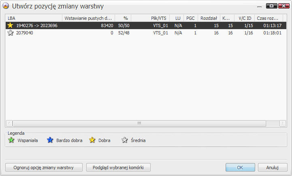This screenshot has width=292, height=176.
Task: Click the yellow Dobra legend star
Action: [x=92, y=140]
